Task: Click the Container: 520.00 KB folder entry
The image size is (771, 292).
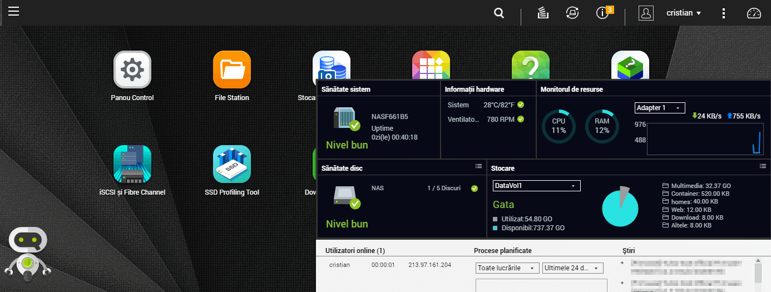Action: click(x=696, y=194)
